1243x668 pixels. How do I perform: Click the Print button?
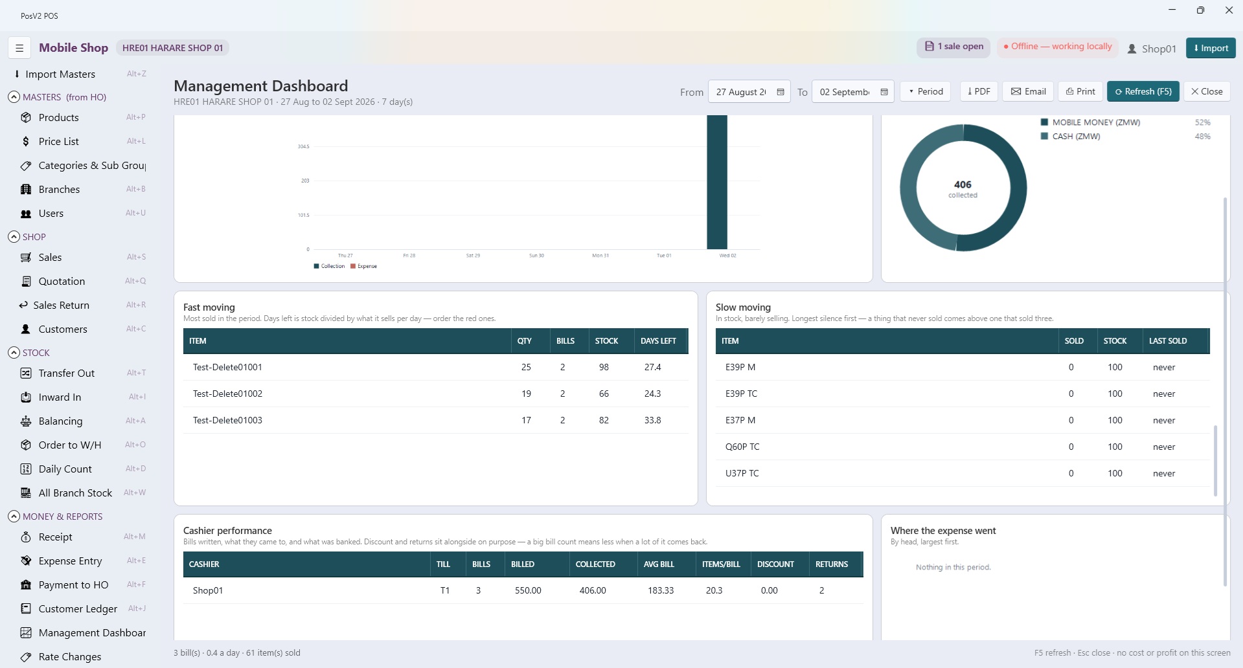point(1080,91)
